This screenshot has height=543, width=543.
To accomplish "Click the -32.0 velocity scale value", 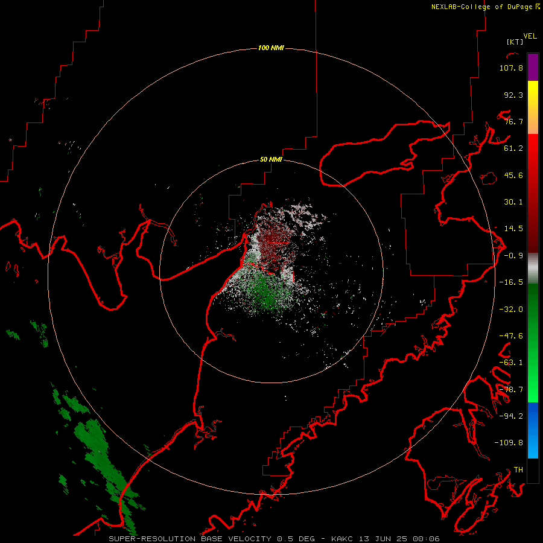I will [511, 310].
